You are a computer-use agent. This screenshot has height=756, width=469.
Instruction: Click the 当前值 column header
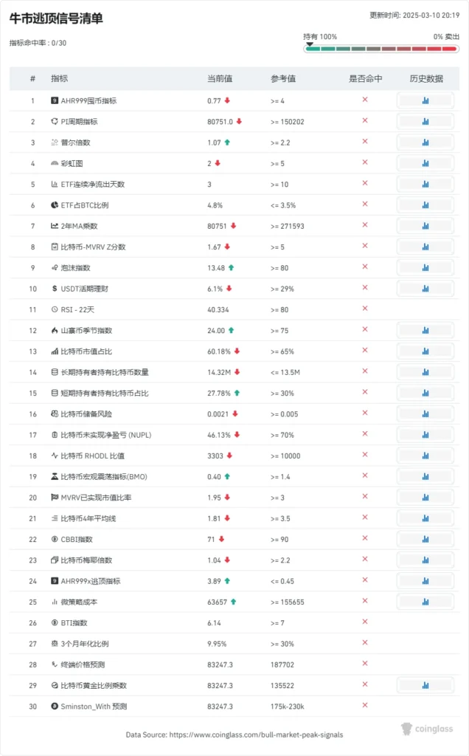[x=220, y=78]
